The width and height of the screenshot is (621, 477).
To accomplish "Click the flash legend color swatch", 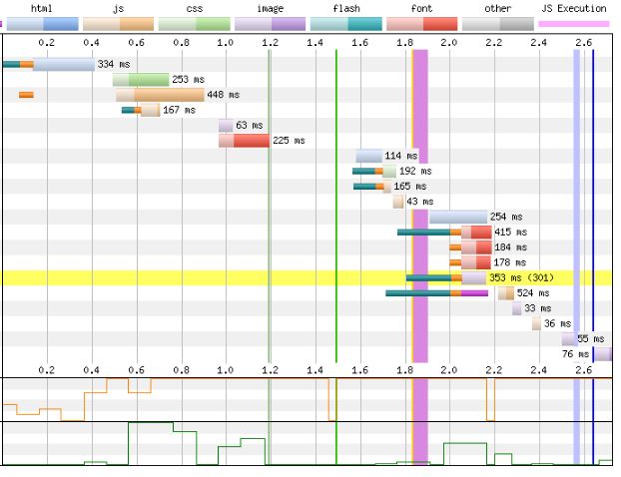I will tap(346, 24).
